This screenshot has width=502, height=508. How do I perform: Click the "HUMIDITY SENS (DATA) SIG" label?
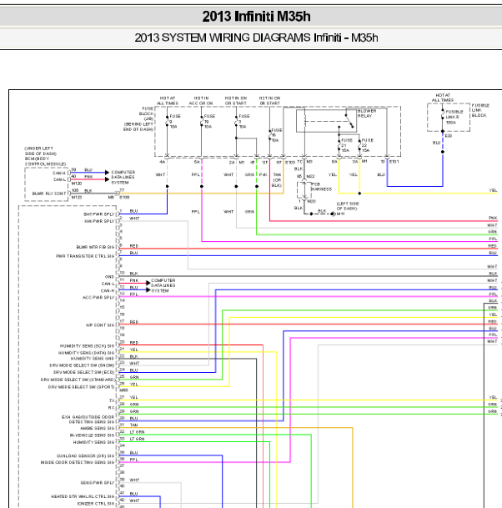tap(86, 353)
